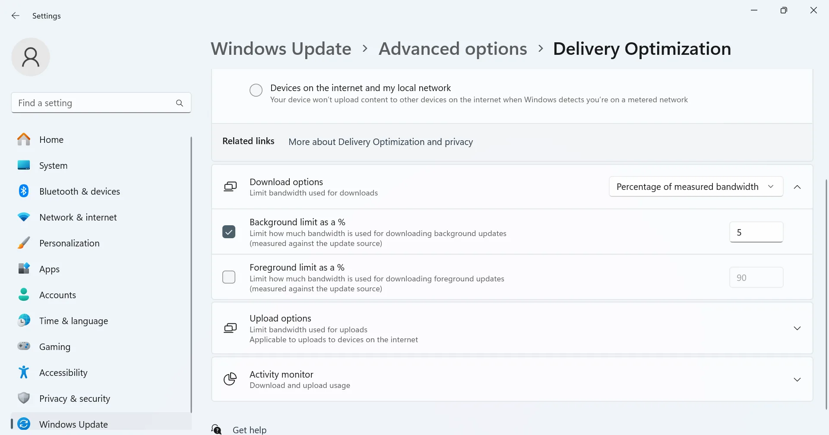
Task: Open Percentage of measured bandwidth dropdown
Action: coord(696,187)
